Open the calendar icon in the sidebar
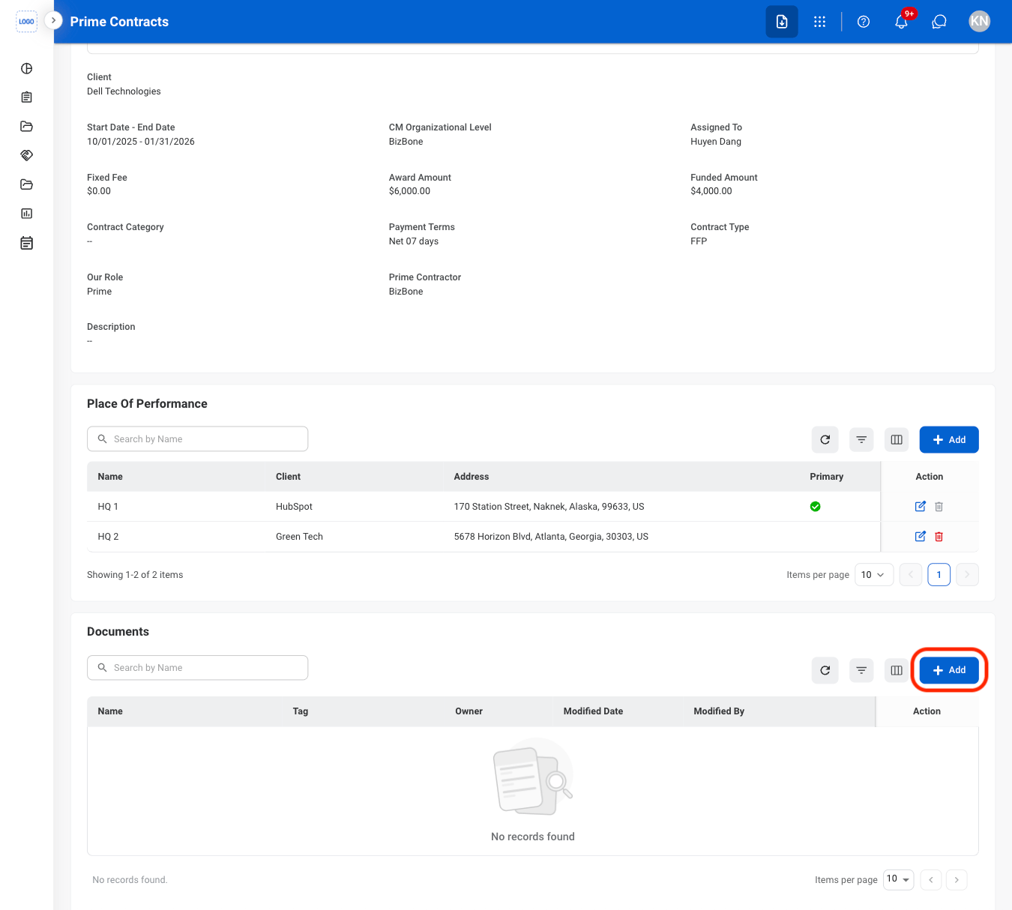 (x=27, y=243)
